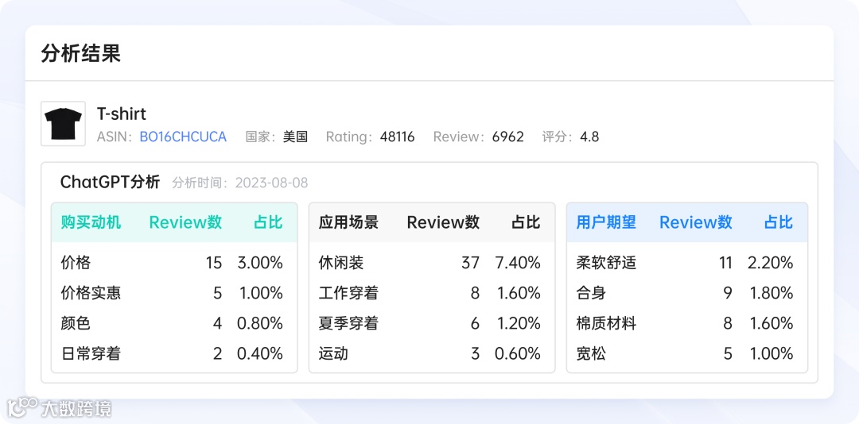This screenshot has width=859, height=424.
Task: Click the 7.40% value for 休闲装
Action: coord(518,263)
